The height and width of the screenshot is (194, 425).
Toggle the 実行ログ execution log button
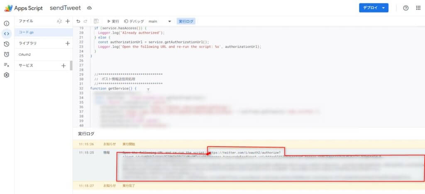pos(186,21)
